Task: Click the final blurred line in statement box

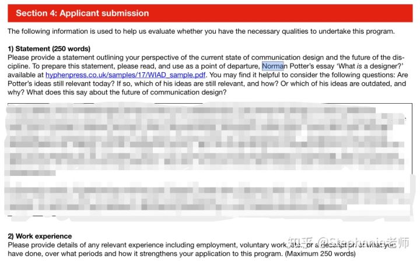Action: (178, 207)
